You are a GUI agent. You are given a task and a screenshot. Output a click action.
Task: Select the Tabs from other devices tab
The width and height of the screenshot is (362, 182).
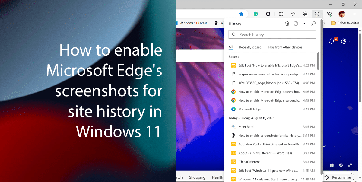285,47
